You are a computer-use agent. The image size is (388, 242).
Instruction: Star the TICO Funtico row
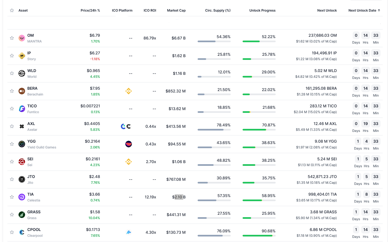[12, 109]
